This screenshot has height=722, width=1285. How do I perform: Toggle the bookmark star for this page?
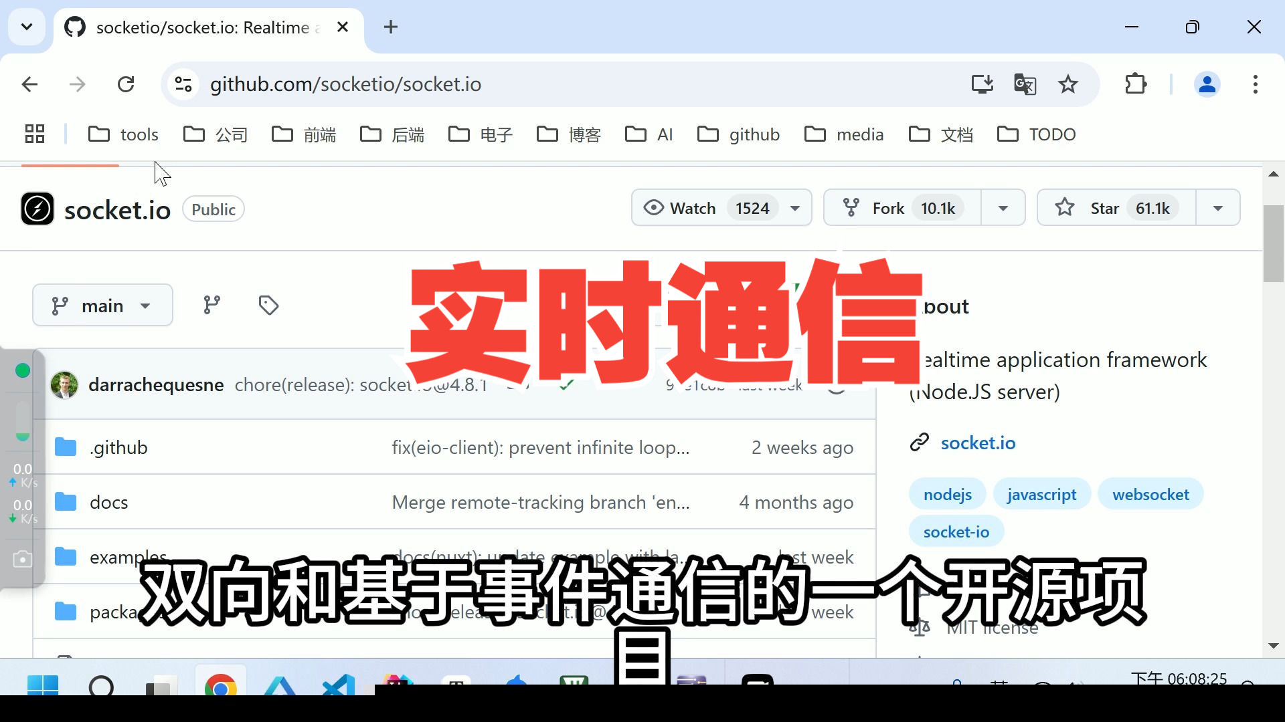(x=1068, y=84)
